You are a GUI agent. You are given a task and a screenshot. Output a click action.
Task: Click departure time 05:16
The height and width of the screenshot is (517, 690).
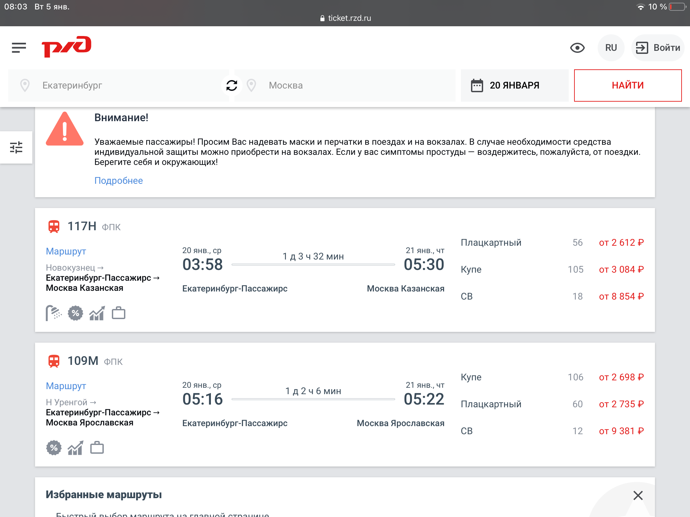click(x=202, y=399)
